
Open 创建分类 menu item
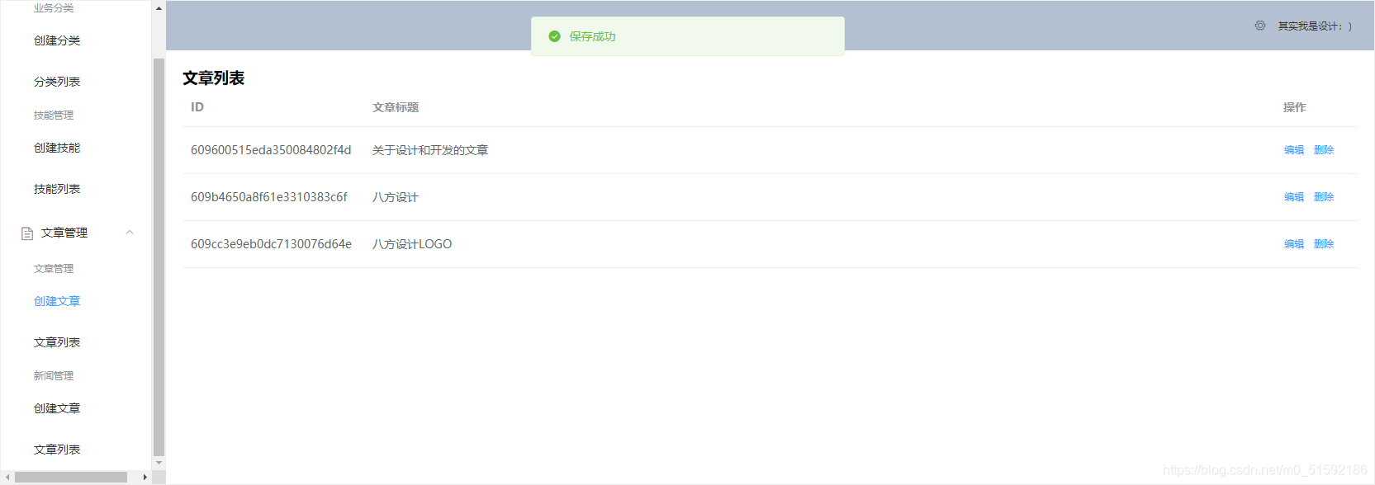pyautogui.click(x=57, y=40)
